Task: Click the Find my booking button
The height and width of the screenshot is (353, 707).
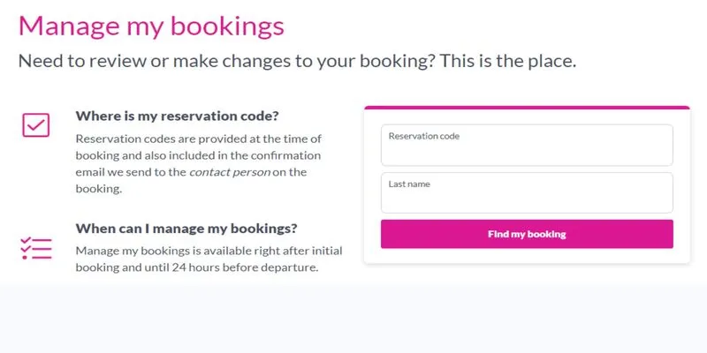Action: click(x=527, y=234)
